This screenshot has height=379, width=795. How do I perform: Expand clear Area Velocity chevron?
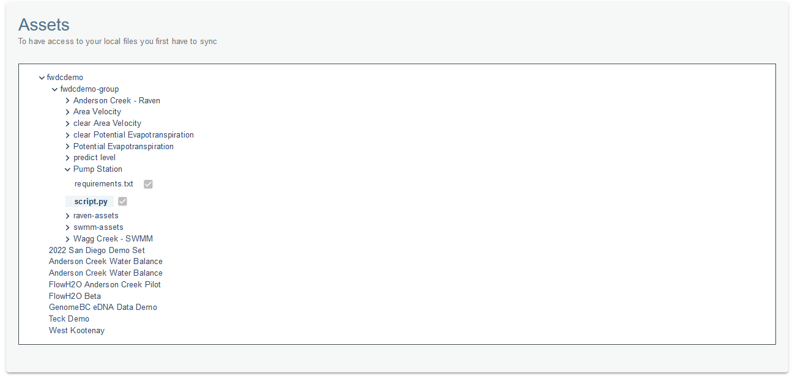pyautogui.click(x=67, y=123)
